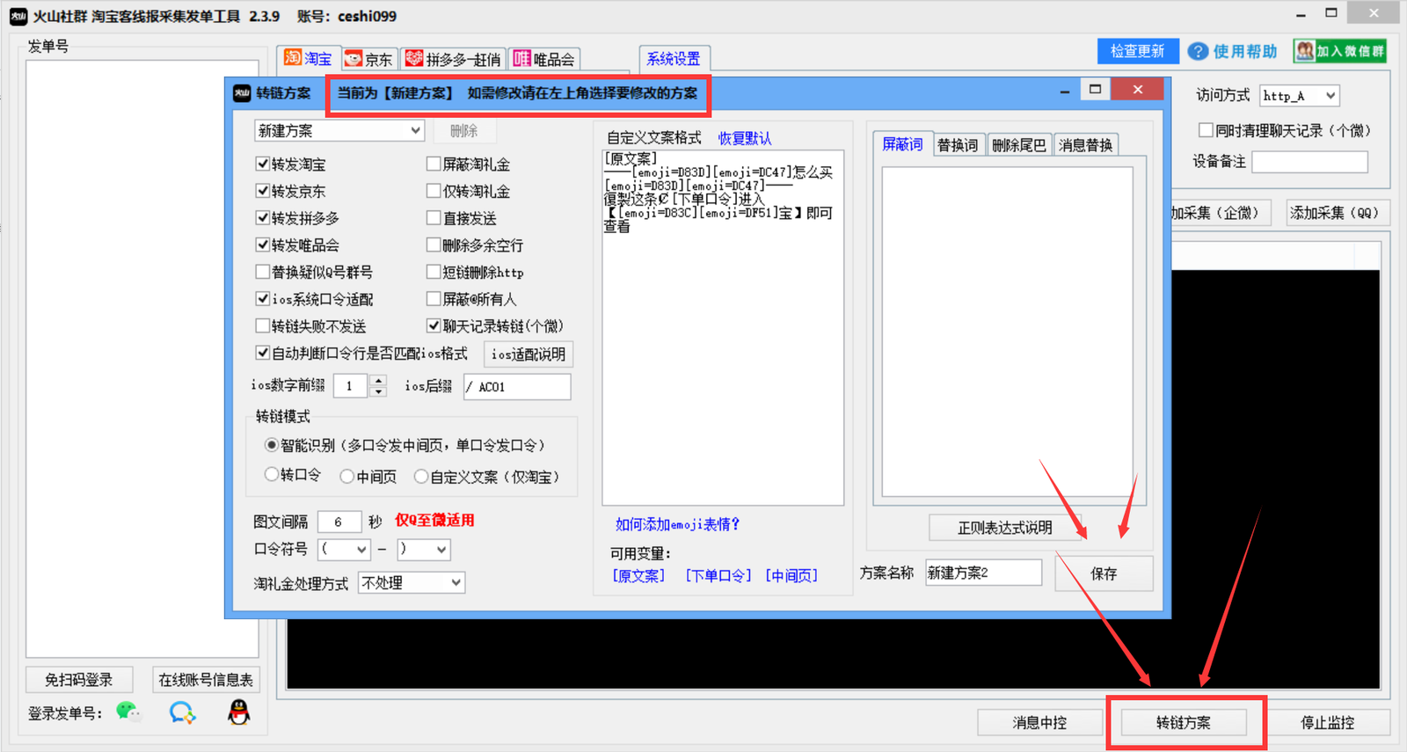Uncheck the 转发拼多多 checkbox
This screenshot has height=752, width=1407.
click(262, 217)
